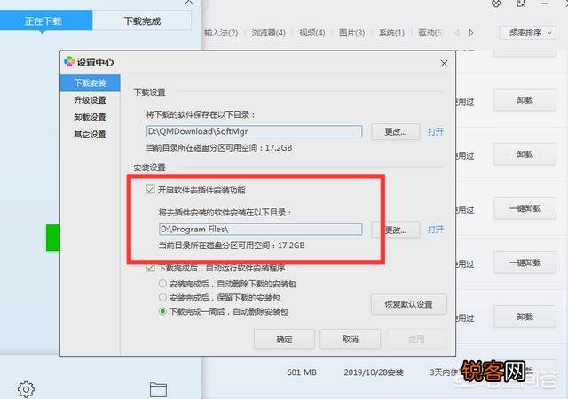Click the D:\Program Files\ path field
This screenshot has height=399, width=568.
pos(260,229)
